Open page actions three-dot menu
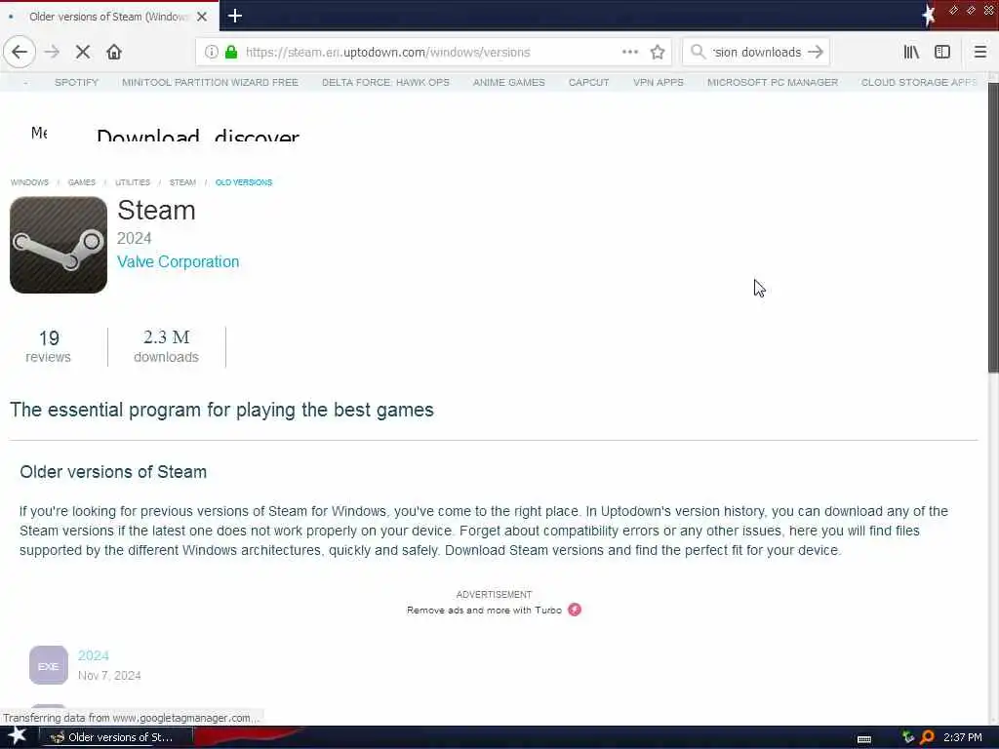The height and width of the screenshot is (749, 999). (630, 53)
